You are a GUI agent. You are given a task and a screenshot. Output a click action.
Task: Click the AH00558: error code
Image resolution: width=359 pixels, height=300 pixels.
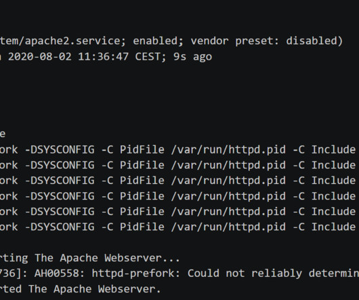click(60, 274)
